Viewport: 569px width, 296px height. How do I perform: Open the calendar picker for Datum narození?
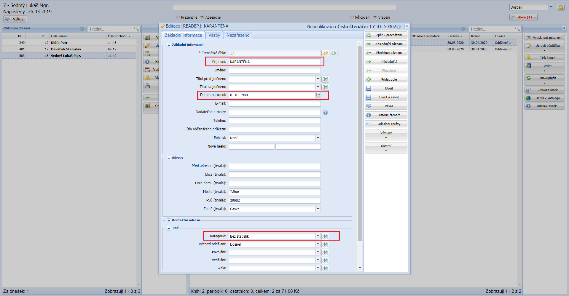pos(318,95)
